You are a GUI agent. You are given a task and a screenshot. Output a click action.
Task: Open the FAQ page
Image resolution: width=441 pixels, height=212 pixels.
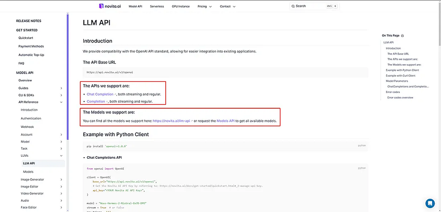tap(22, 63)
